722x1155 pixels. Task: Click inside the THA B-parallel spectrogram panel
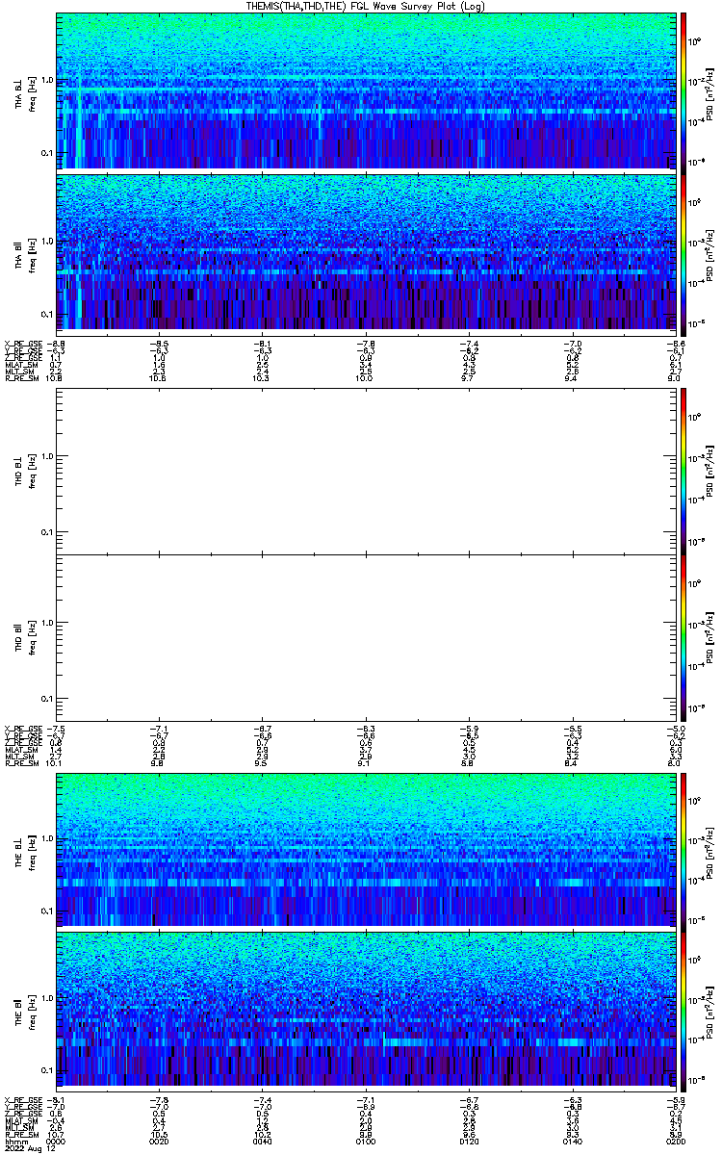(x=364, y=251)
